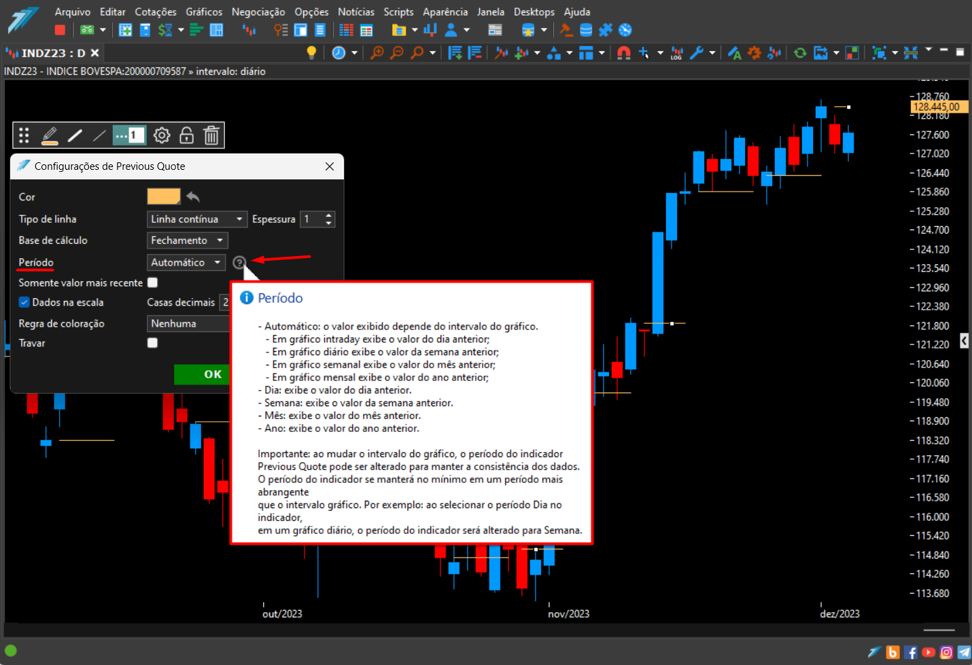Zoom in with the plus magnifier icon
This screenshot has width=972, height=665.
coord(377,52)
